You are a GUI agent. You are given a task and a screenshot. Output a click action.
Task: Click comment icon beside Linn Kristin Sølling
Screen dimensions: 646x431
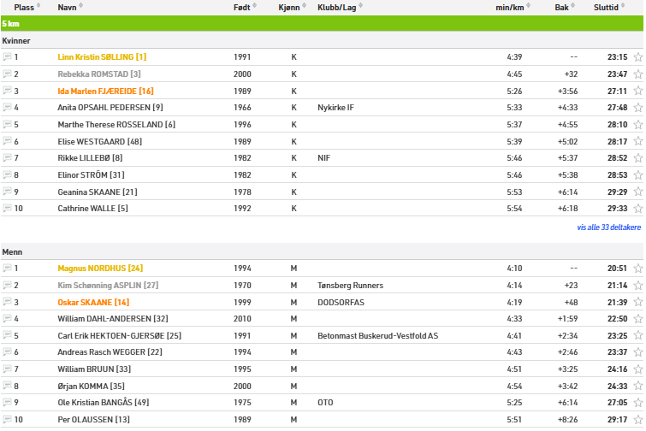[8, 57]
